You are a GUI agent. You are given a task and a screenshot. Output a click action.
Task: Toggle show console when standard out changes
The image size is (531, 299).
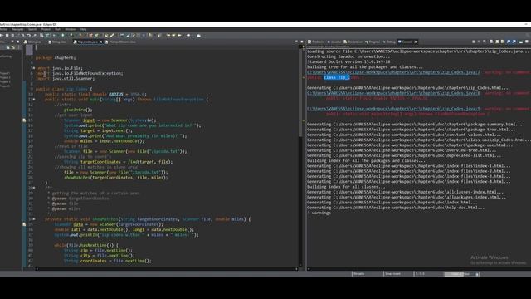(x=509, y=42)
